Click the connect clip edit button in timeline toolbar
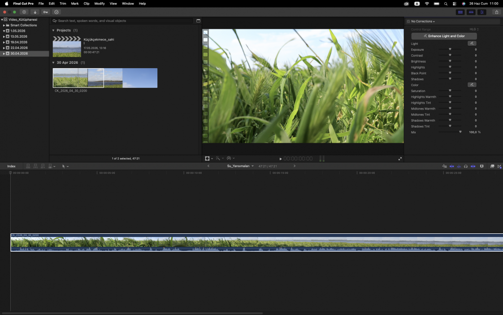503x315 pixels. point(28,166)
